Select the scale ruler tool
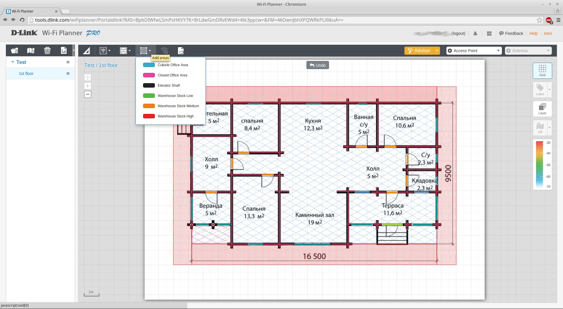Image resolution: width=563 pixels, height=309 pixels. click(x=87, y=51)
